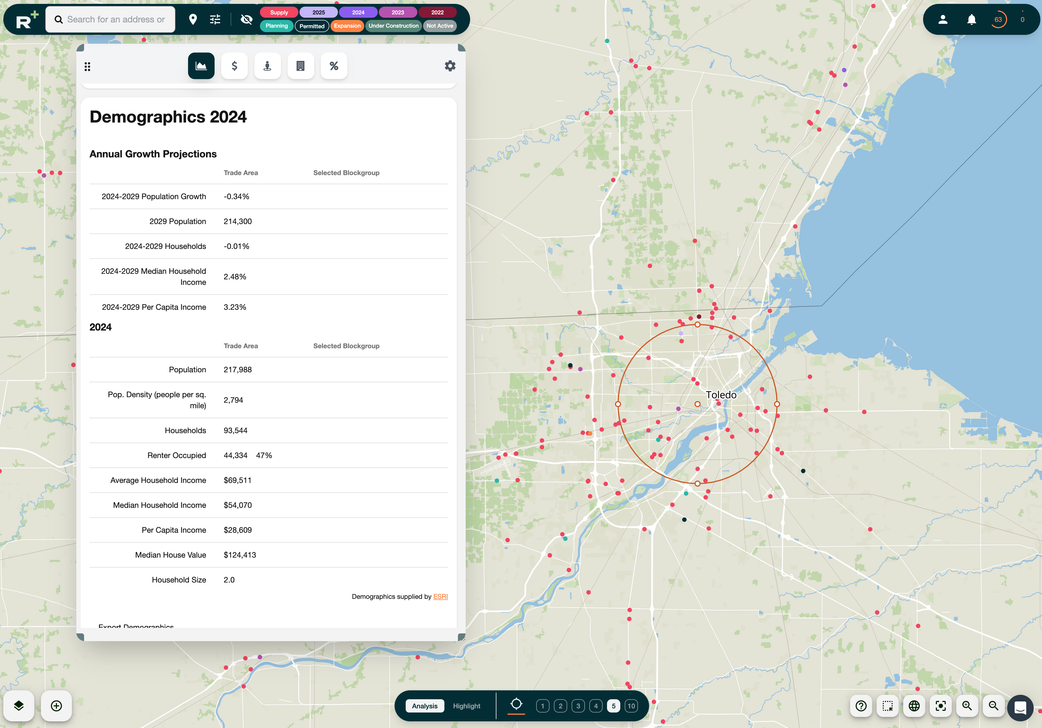Toggle the crossed-eye visibility icon

coord(246,20)
